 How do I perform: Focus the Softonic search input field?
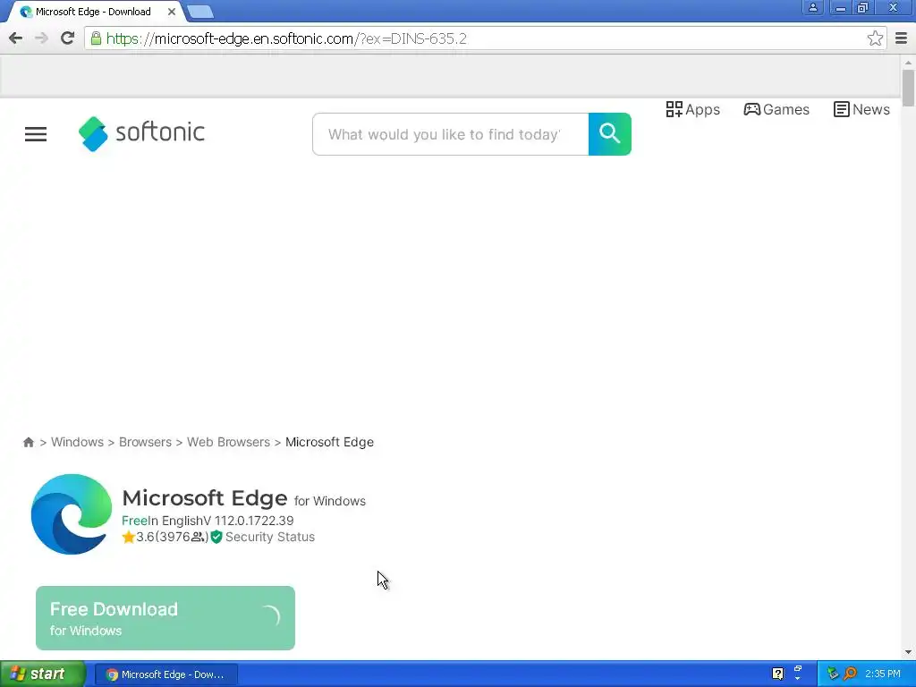click(x=451, y=134)
